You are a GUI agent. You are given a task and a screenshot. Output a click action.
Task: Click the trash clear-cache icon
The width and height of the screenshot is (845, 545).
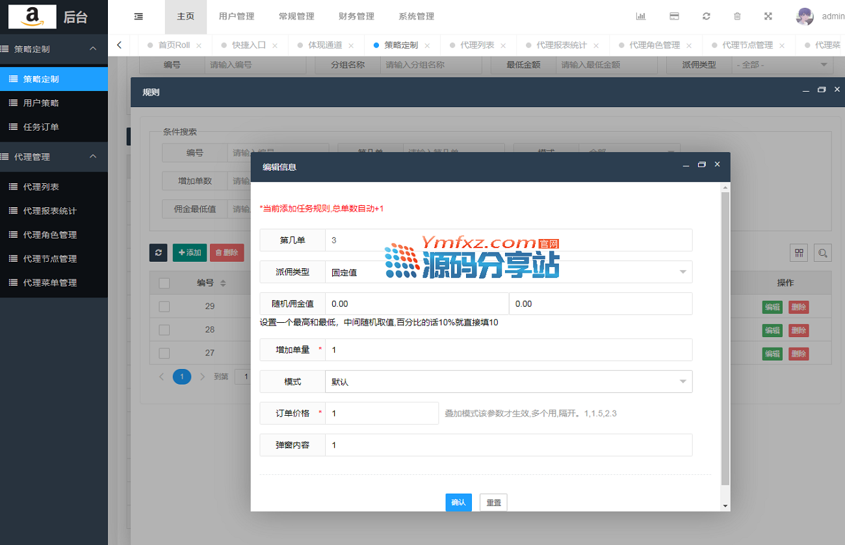tap(737, 16)
